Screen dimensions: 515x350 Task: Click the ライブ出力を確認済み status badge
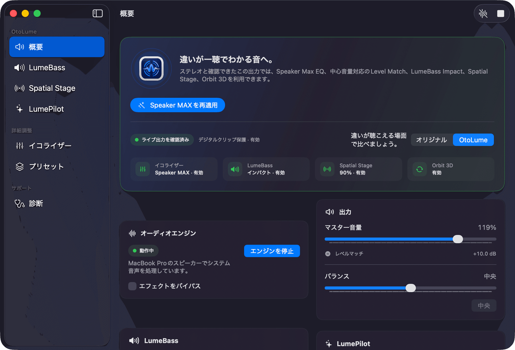[x=162, y=140]
